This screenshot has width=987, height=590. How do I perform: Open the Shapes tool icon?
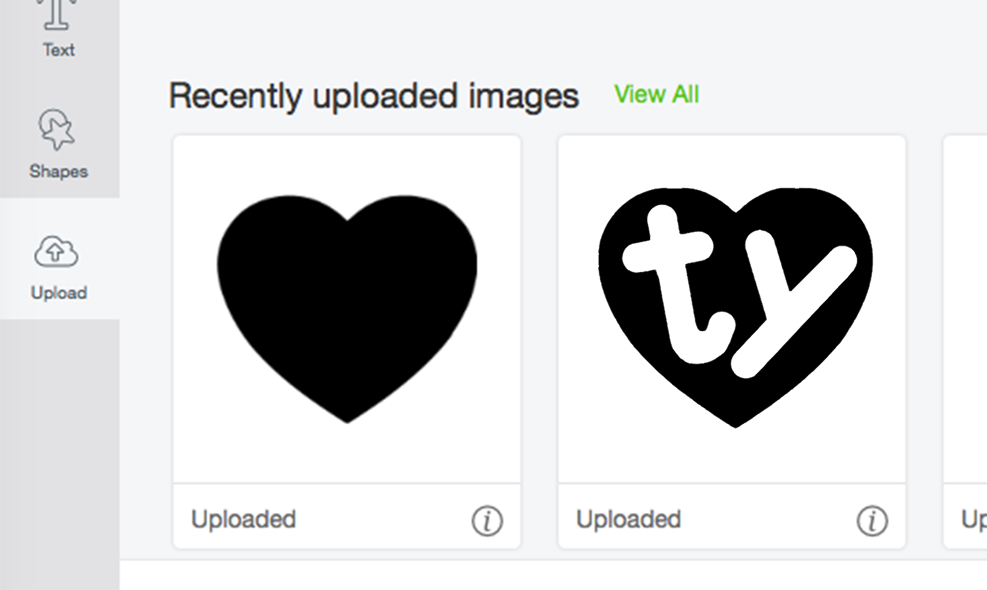point(57,129)
